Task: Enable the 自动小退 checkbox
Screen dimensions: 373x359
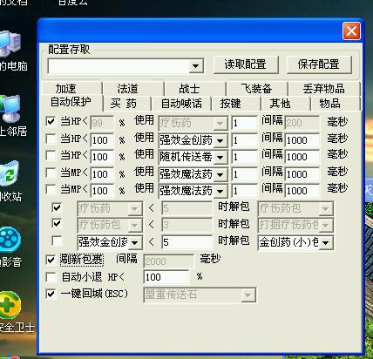Action: 51,277
